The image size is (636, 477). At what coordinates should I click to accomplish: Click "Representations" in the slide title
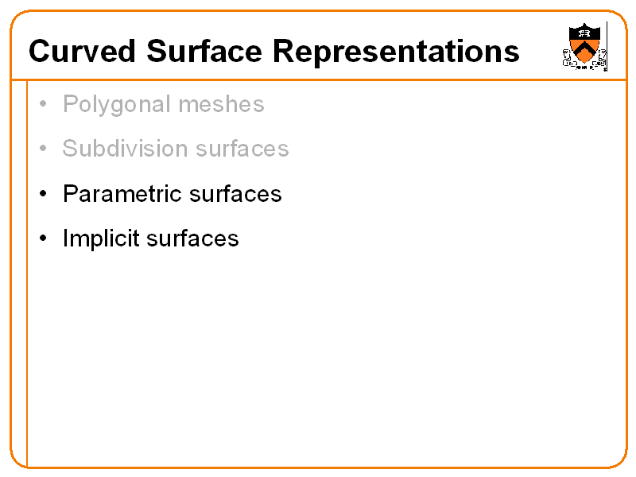click(x=396, y=52)
